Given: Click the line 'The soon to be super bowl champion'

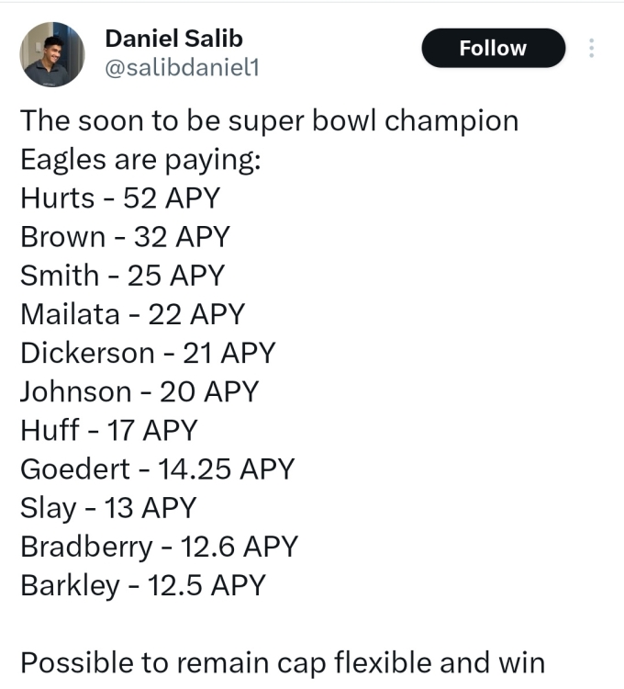Looking at the screenshot, I should 270,121.
